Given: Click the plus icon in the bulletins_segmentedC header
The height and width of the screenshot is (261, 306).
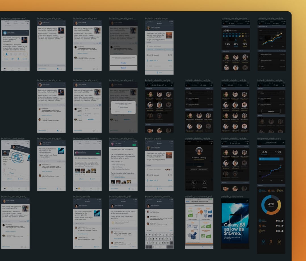Looking at the screenshot, I should (28, 24).
